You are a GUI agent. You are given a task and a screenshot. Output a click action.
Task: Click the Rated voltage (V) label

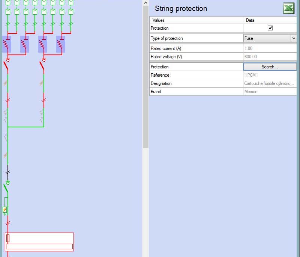[x=166, y=57]
